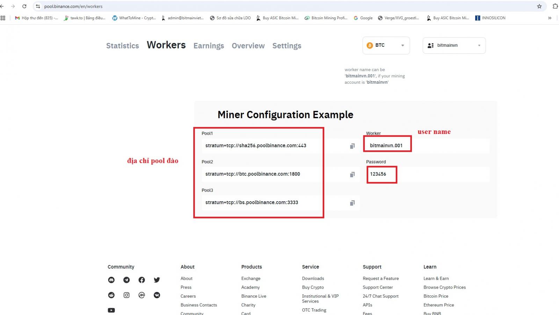Open the 24/7 Chat Support link
The width and height of the screenshot is (559, 315).
click(x=380, y=296)
